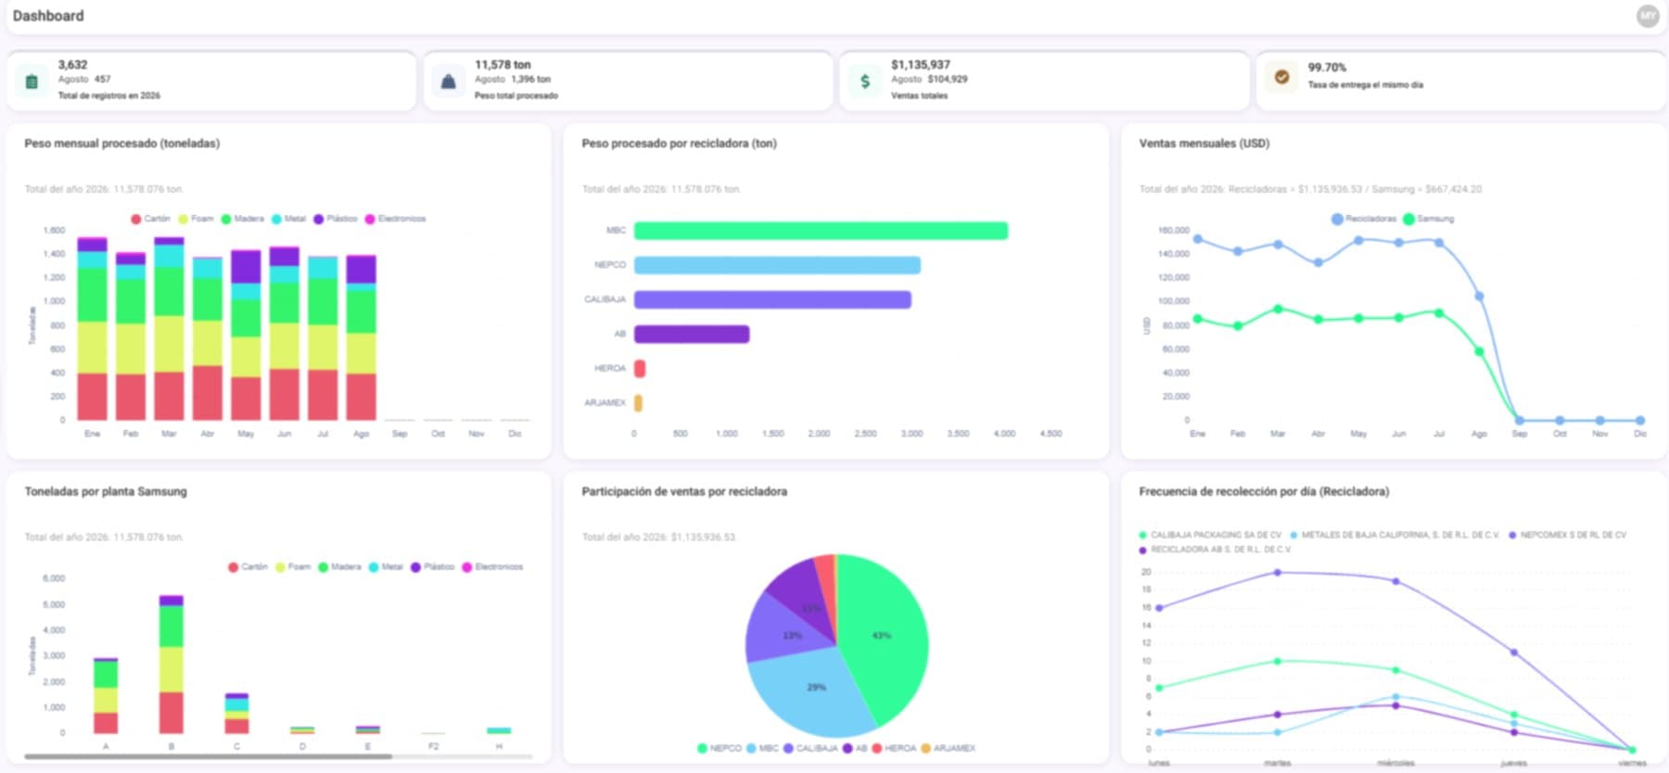Toggle CALIBAJA legend under the pie chart
Image resolution: width=1669 pixels, height=773 pixels.
810,748
